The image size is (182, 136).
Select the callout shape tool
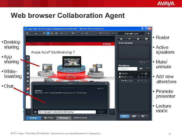[28, 81]
